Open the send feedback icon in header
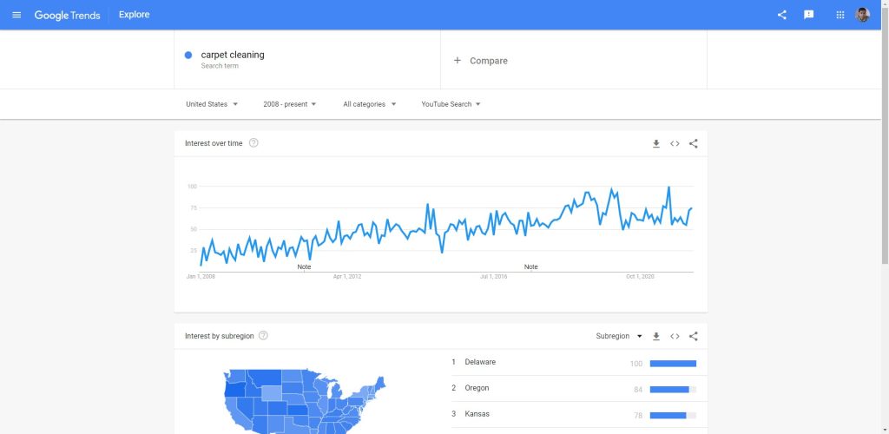This screenshot has height=434, width=889. 809,15
